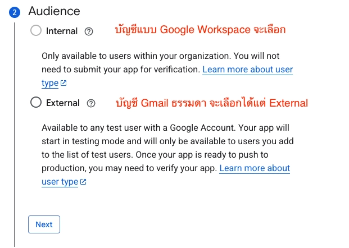Screen dimensions: 349x248
Task: Open 'Learn more about user' link under Internal
Action: 247,70
